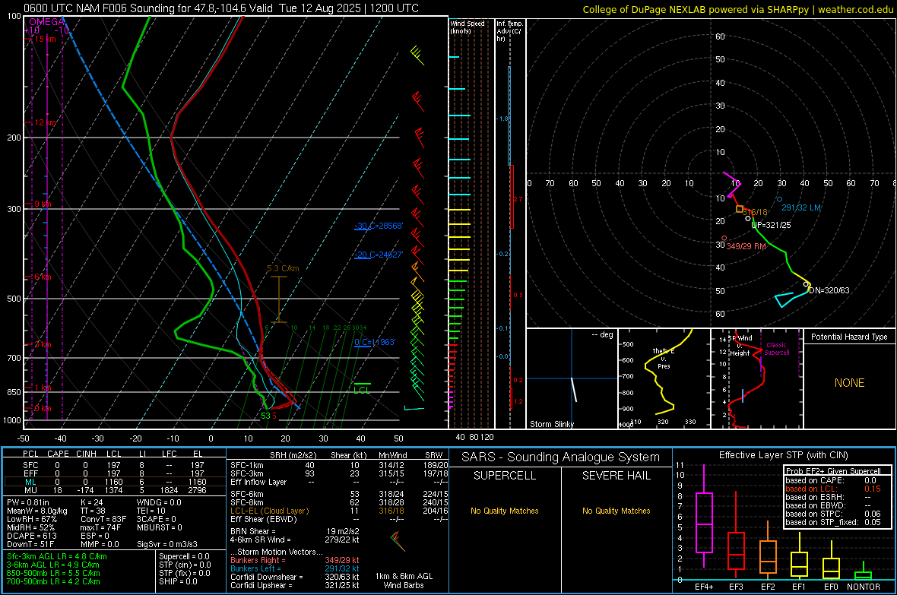The image size is (897, 595).
Task: Click the Sfc-3km AGL LR value line
Action: [57, 556]
